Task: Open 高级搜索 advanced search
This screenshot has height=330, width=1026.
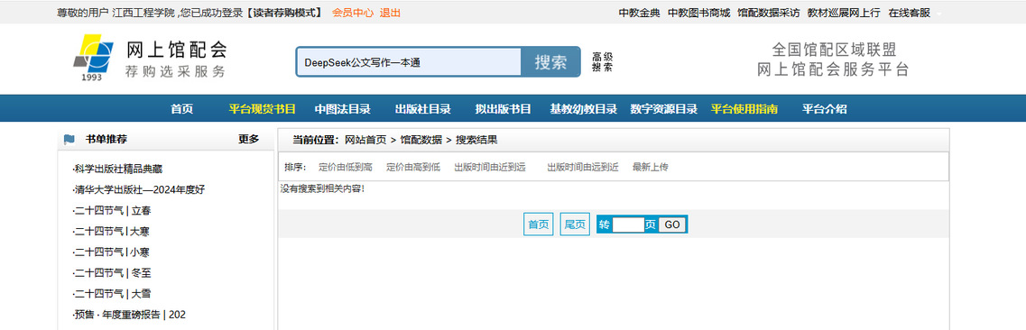Action: [x=603, y=62]
